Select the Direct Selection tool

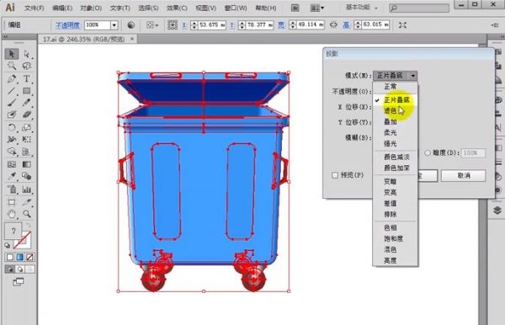tap(27, 54)
